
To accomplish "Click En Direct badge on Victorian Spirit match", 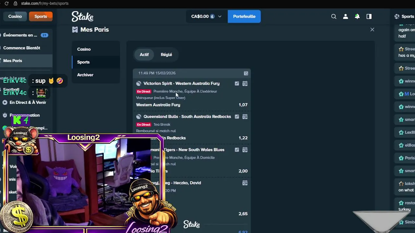I will click(x=144, y=92).
